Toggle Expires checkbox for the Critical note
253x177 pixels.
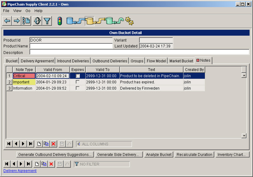[78, 76]
